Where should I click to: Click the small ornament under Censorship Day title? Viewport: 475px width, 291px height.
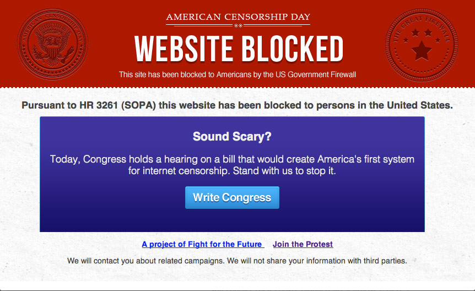click(238, 26)
